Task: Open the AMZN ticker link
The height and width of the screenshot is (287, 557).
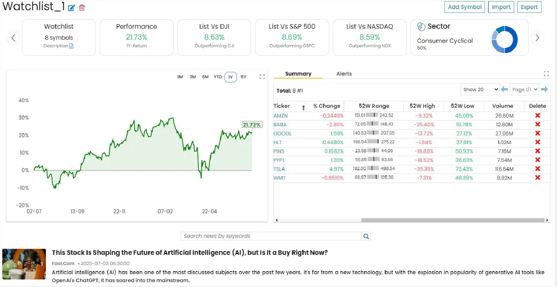Action: [281, 116]
